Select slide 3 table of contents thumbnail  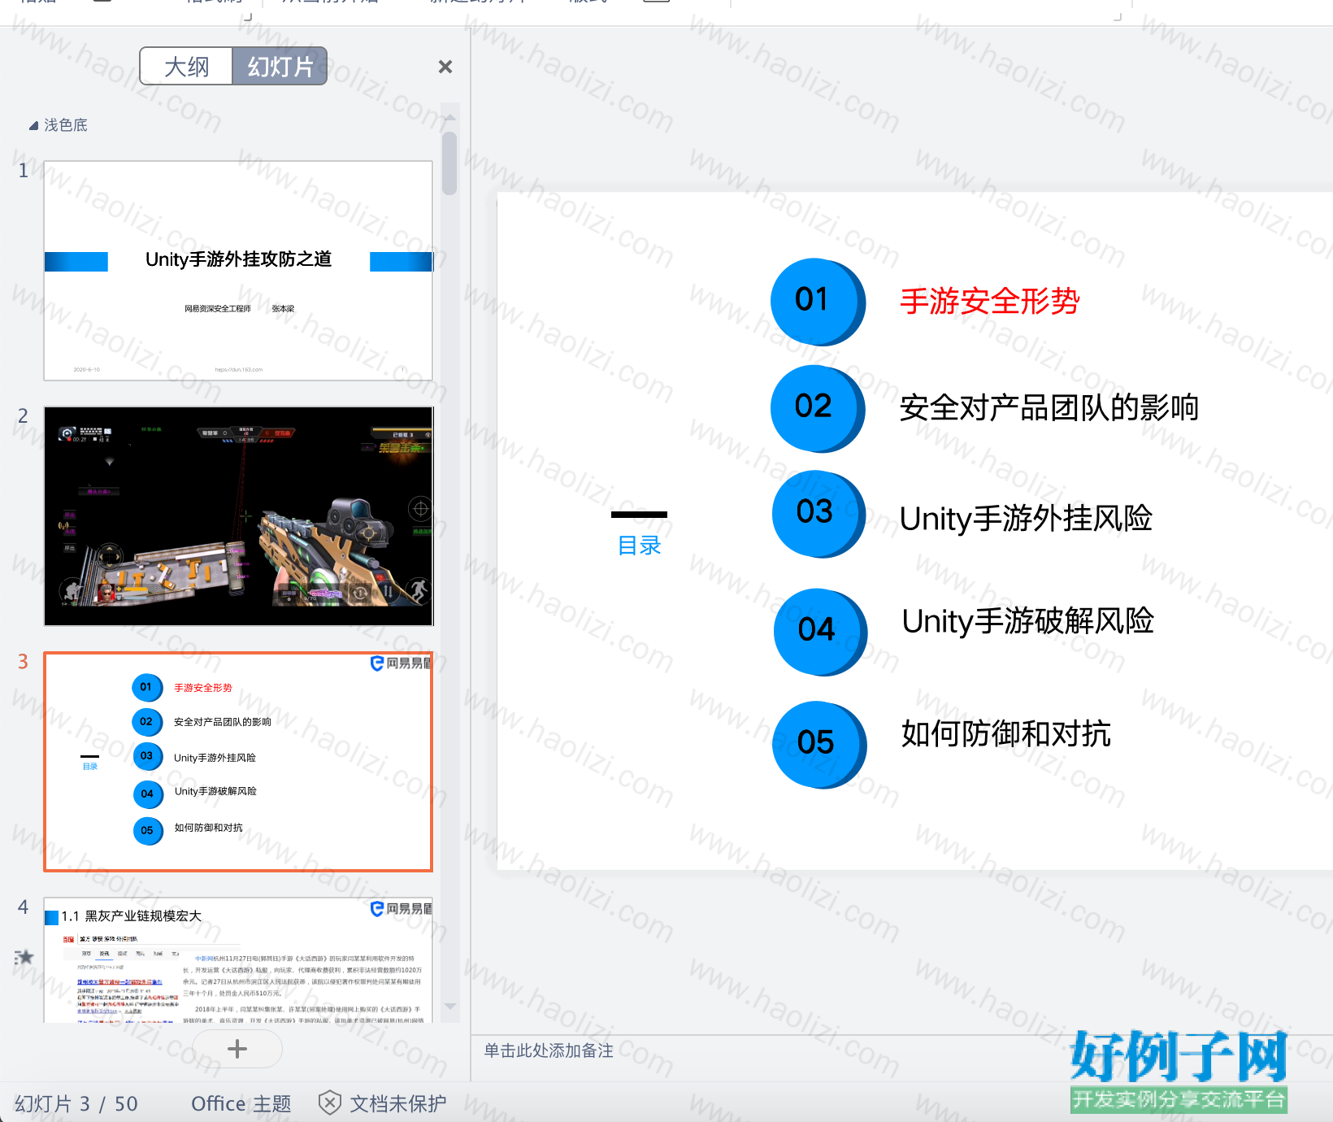[x=238, y=762]
